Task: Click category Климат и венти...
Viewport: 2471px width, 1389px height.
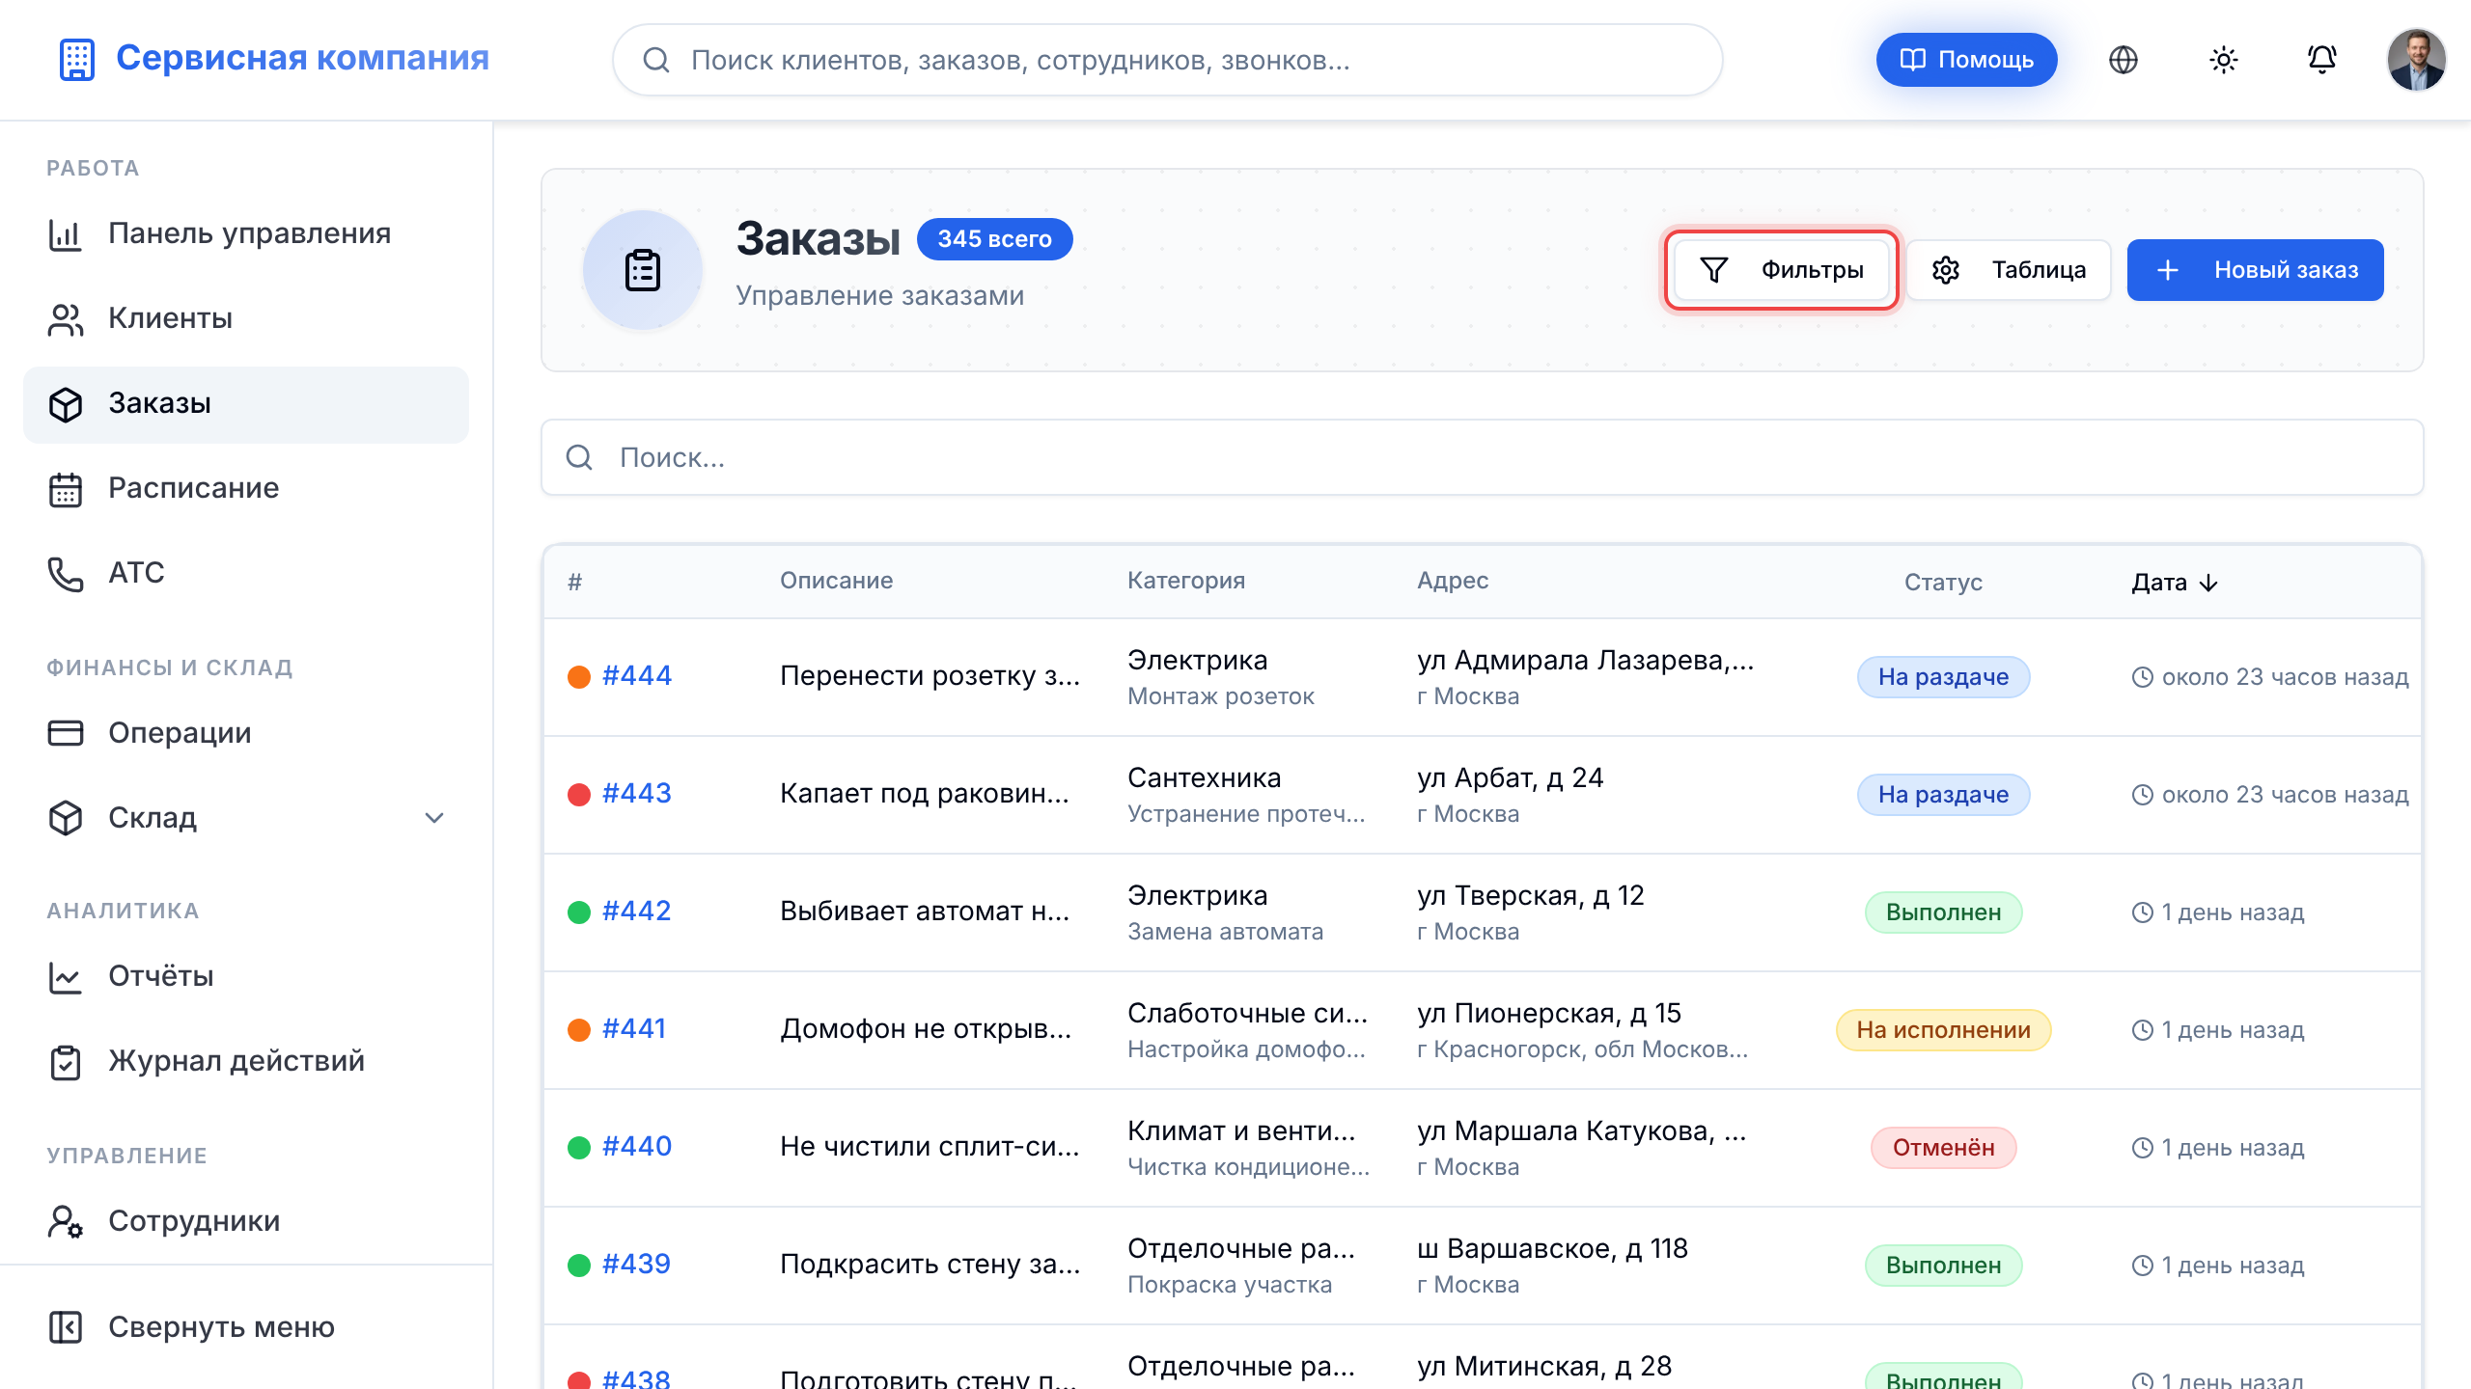Action: tap(1241, 1131)
